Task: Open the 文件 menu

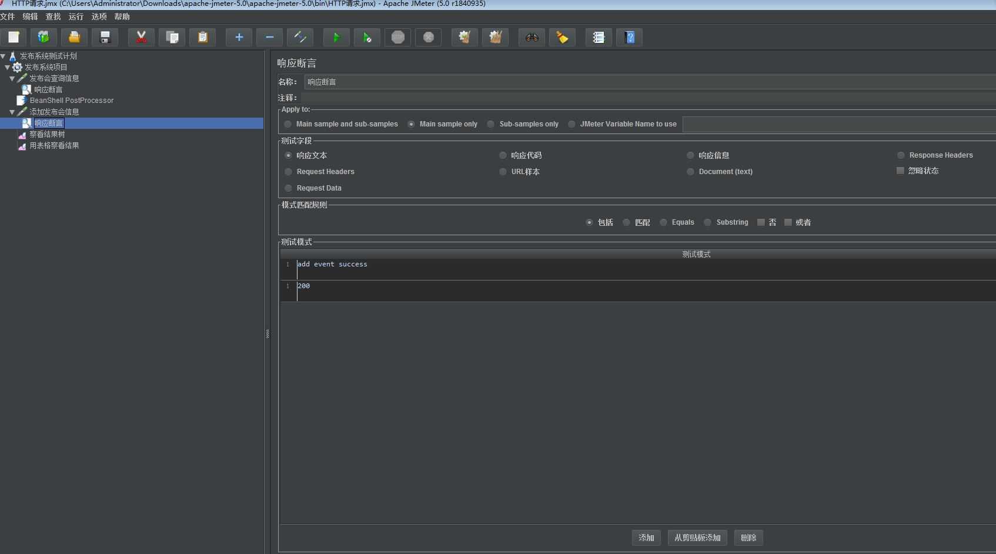Action: click(x=8, y=16)
